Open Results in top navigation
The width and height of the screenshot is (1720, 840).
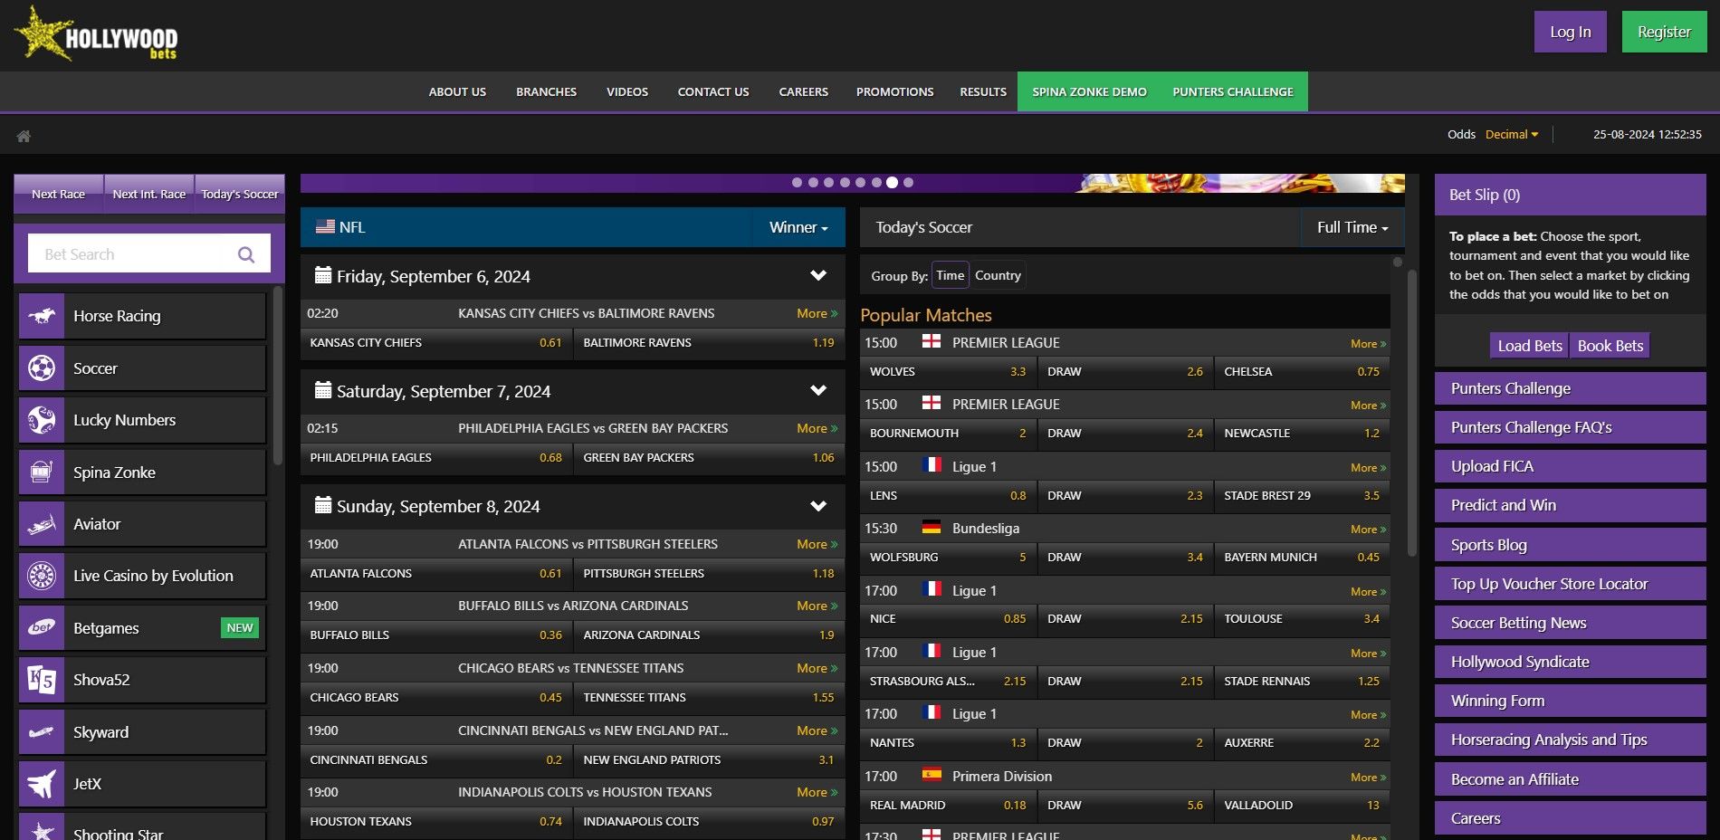[x=983, y=91]
